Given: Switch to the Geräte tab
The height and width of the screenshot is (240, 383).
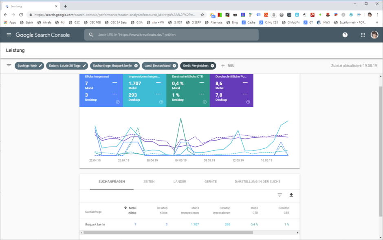Looking at the screenshot, I should (x=211, y=182).
